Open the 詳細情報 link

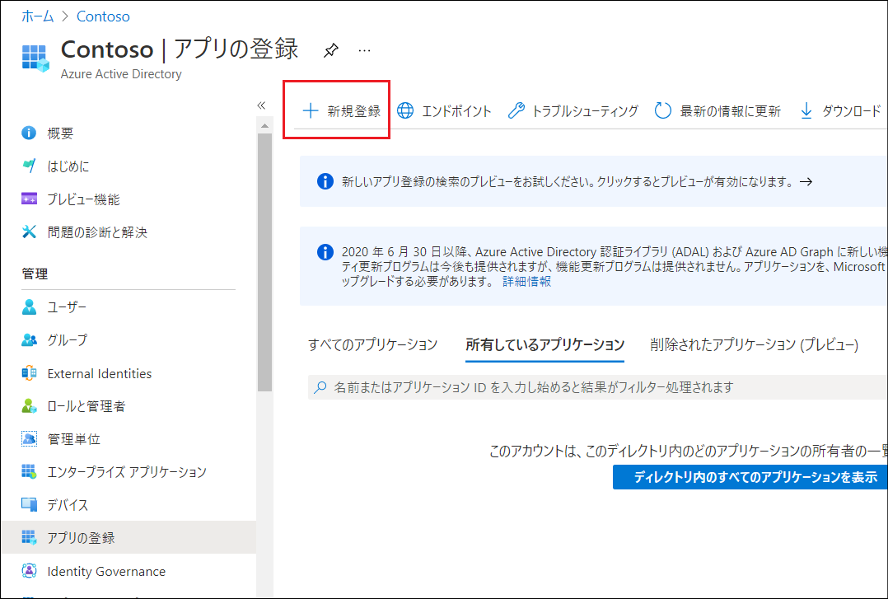coord(526,282)
